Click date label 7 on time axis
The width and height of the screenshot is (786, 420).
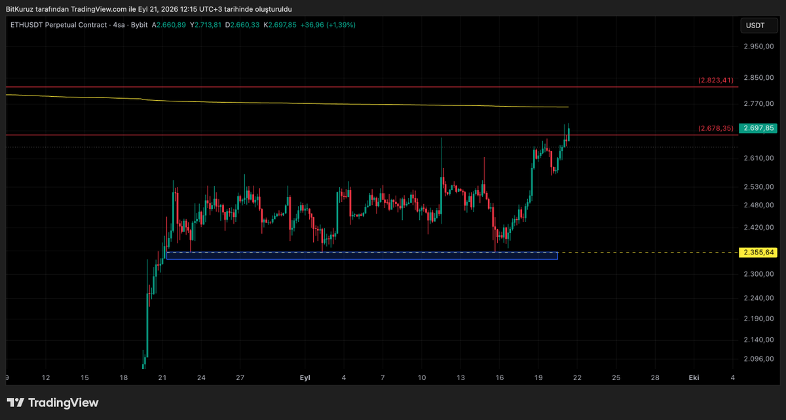point(383,378)
